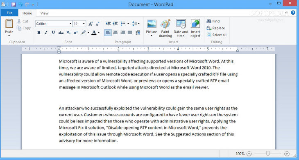Open Find dialog
Viewport: 299px width, 160px height.
coord(213,21)
